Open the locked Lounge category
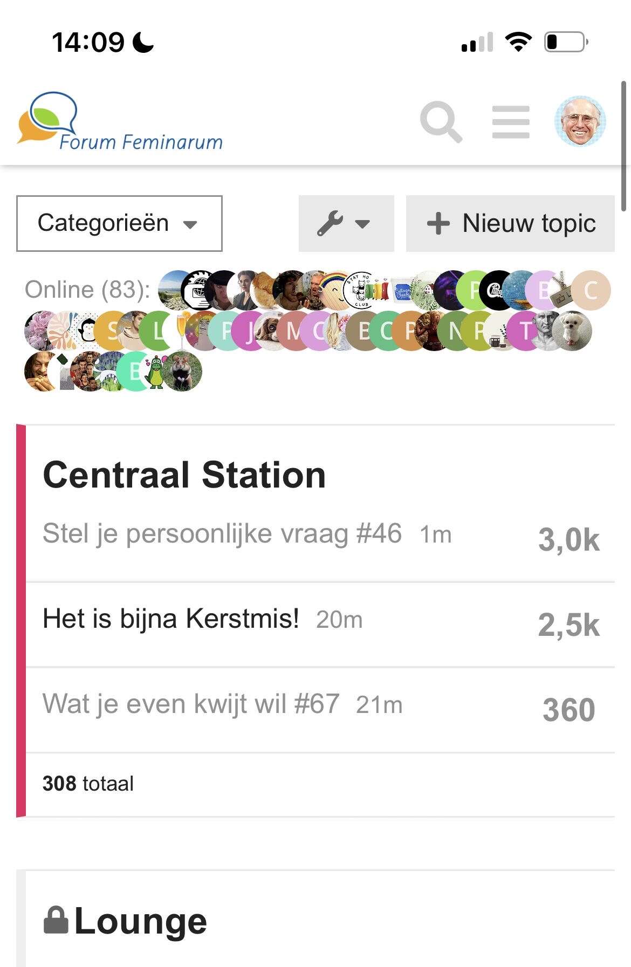The width and height of the screenshot is (631, 967). 125,921
